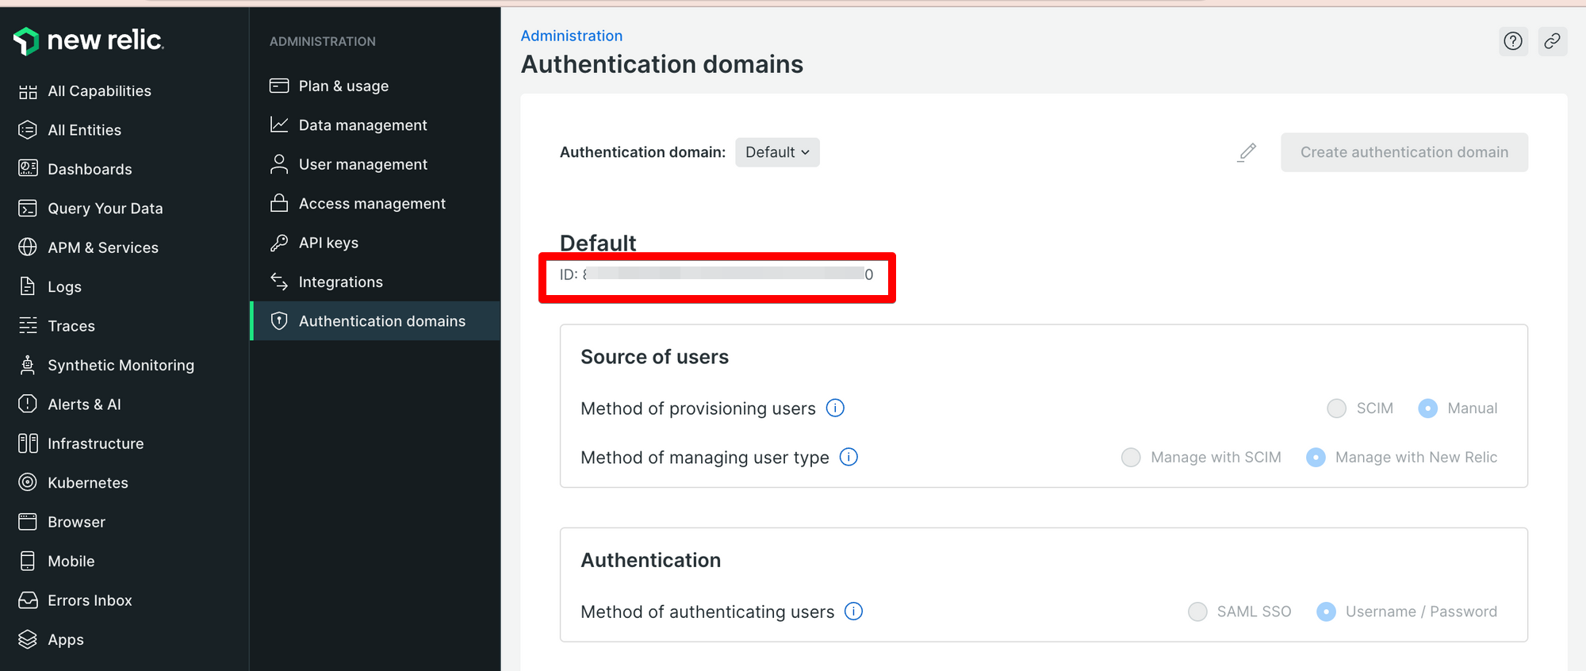Screen dimensions: 1586x671
Task: Open Access management menu item
Action: click(x=371, y=204)
